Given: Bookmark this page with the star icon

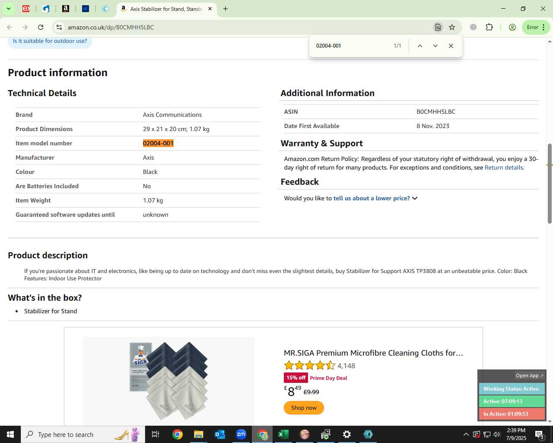Looking at the screenshot, I should [x=452, y=27].
